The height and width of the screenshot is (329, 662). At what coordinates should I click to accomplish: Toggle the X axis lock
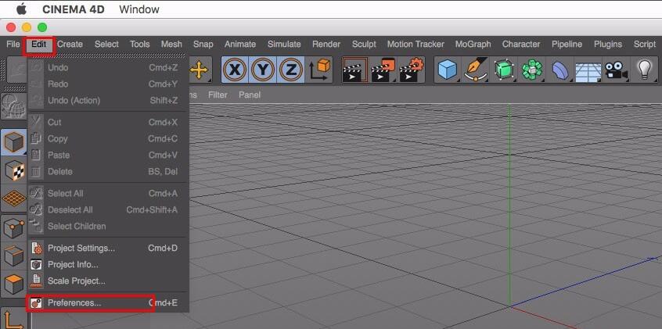pyautogui.click(x=235, y=70)
